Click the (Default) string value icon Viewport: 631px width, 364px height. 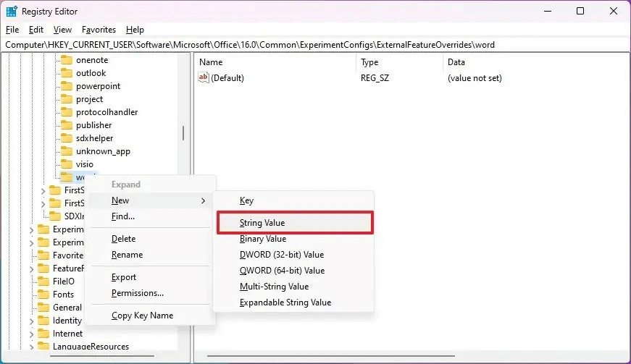204,78
